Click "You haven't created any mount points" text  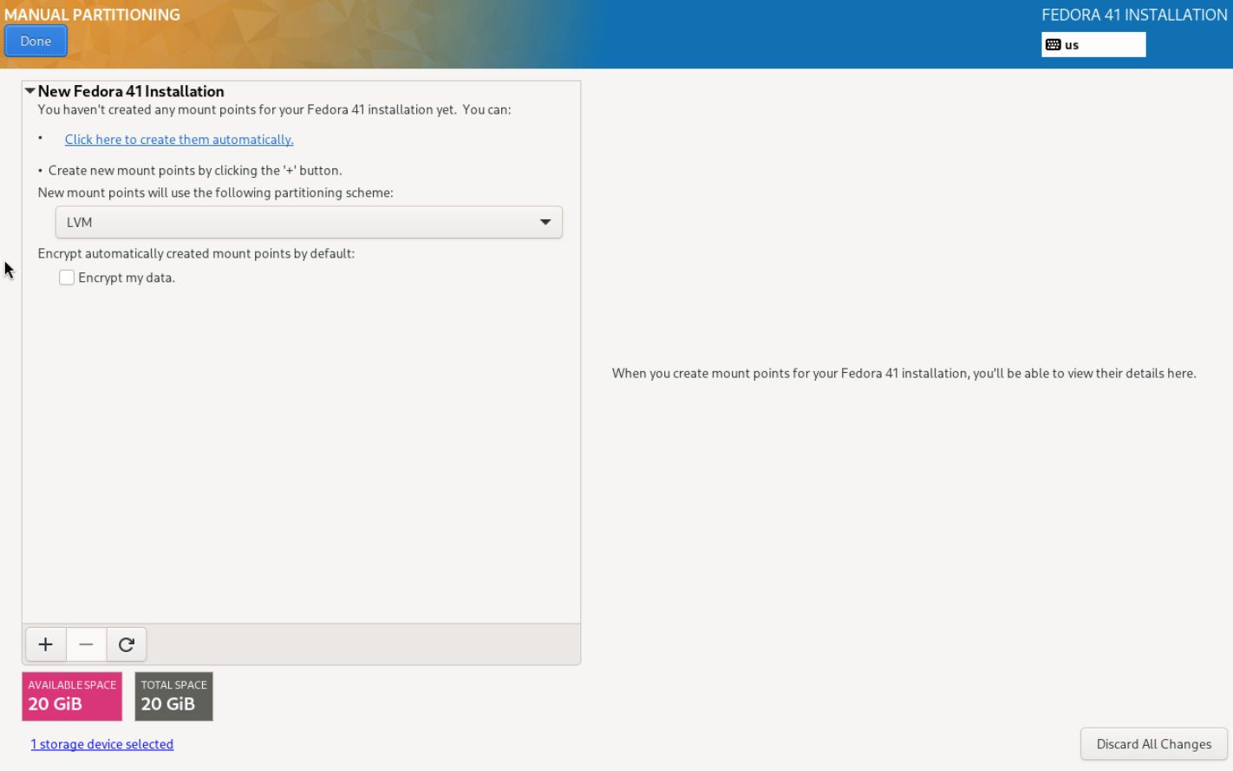pos(275,109)
